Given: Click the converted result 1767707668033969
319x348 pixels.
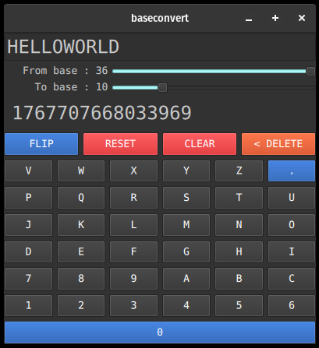Looking at the screenshot, I should tap(102, 113).
